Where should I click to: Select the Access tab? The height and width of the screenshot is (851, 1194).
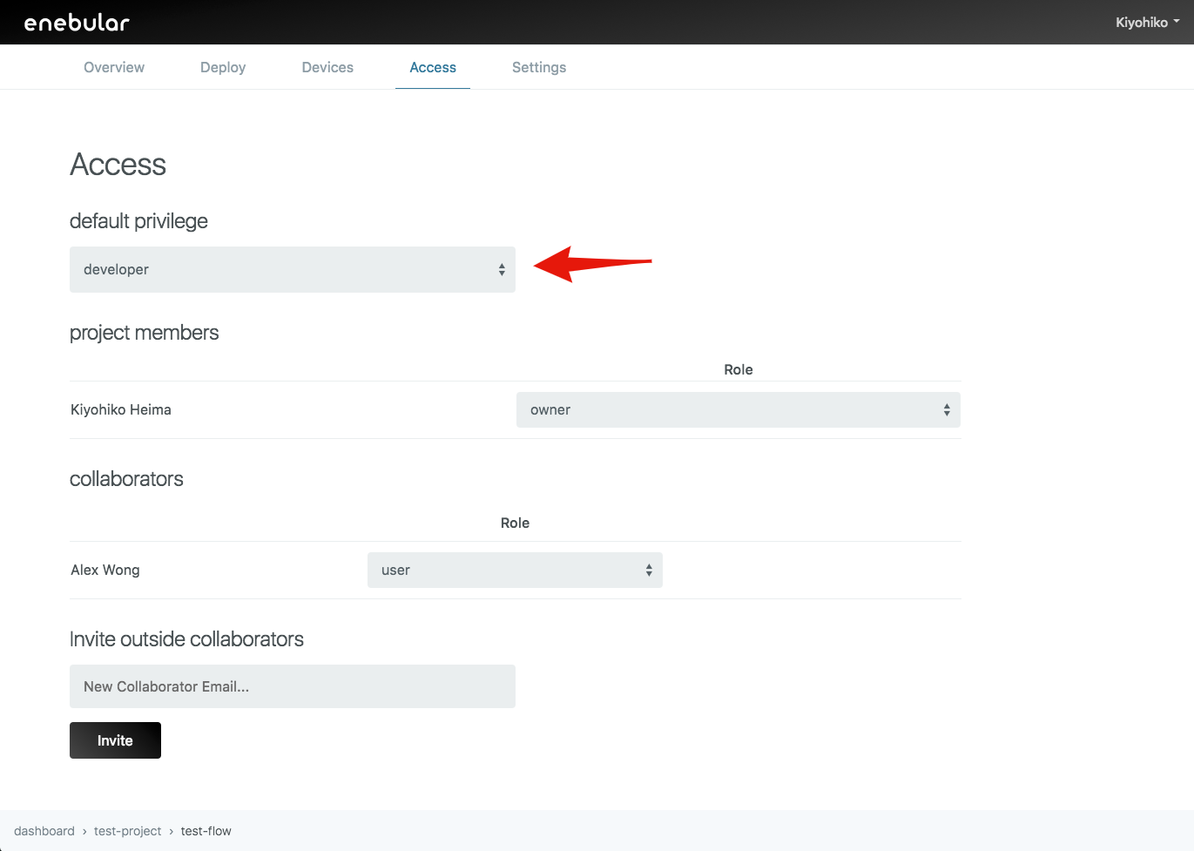click(433, 67)
